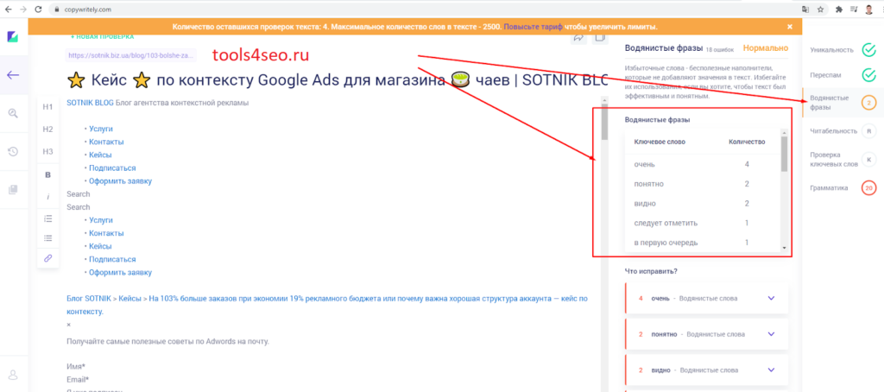
Task: Select the 'видно' row in the watery phrases table
Action: pos(703,203)
